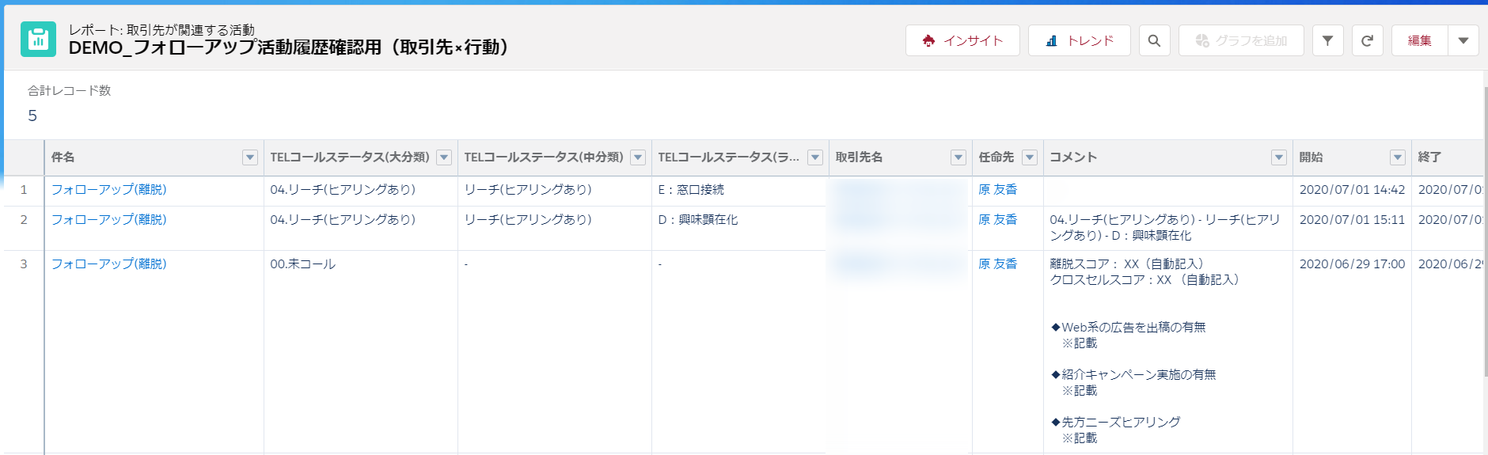Open the 開始 column dropdown arrow
This screenshot has width=1488, height=455.
(1398, 157)
